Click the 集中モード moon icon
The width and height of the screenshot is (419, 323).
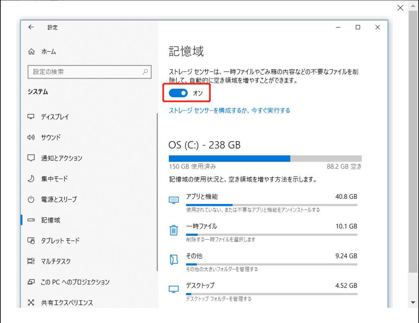coord(31,178)
